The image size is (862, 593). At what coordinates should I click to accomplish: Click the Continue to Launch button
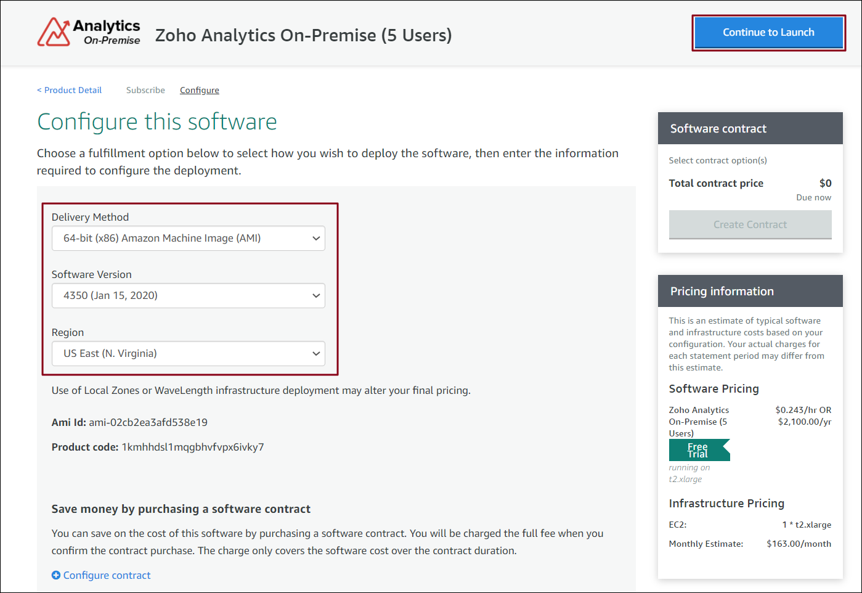[768, 33]
